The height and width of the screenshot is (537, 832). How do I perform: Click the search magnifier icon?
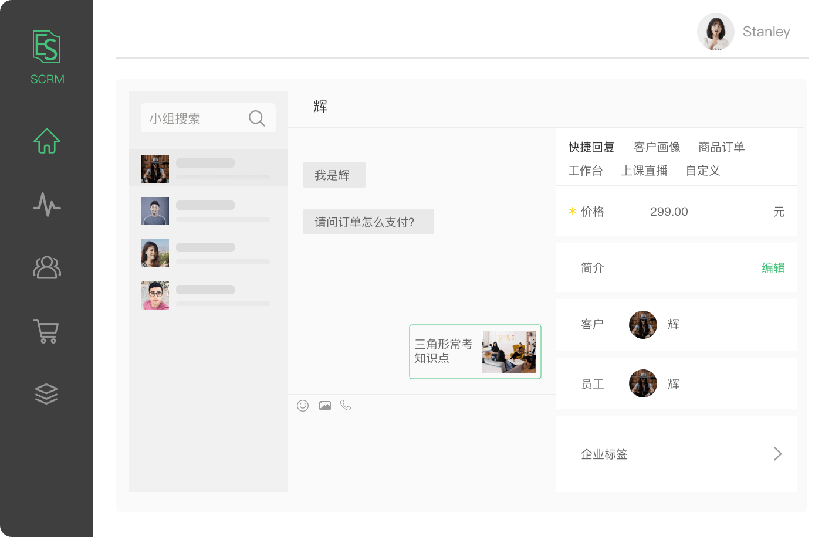(x=256, y=118)
